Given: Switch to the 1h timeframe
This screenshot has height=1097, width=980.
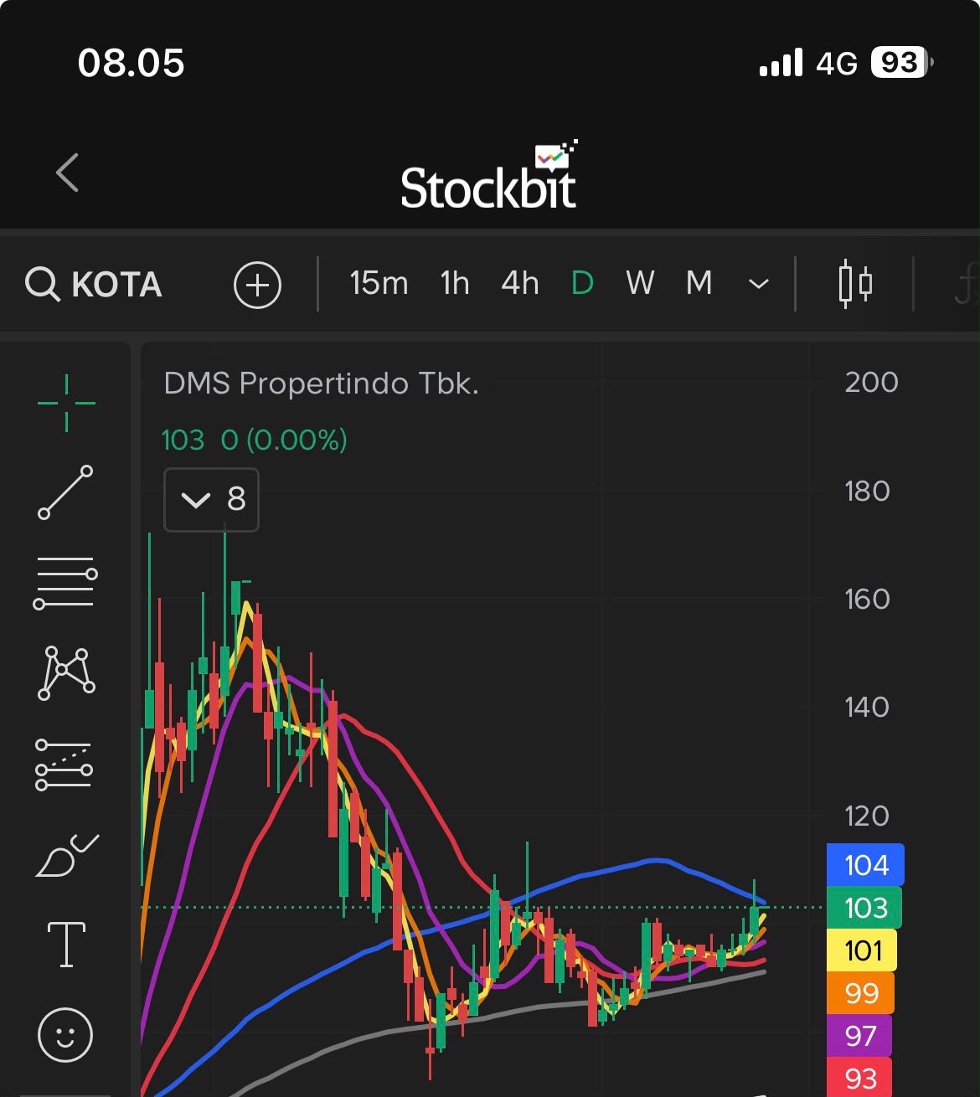Looking at the screenshot, I should pos(455,284).
